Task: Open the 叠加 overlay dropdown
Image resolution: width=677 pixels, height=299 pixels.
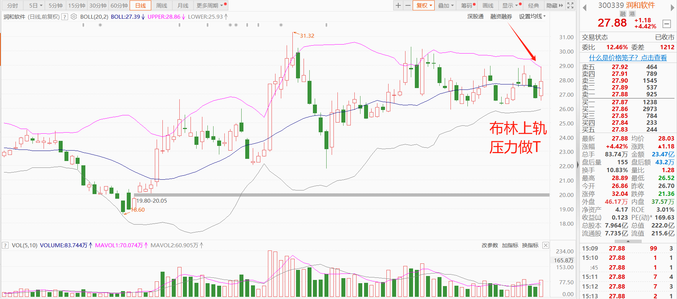Action: click(x=445, y=5)
